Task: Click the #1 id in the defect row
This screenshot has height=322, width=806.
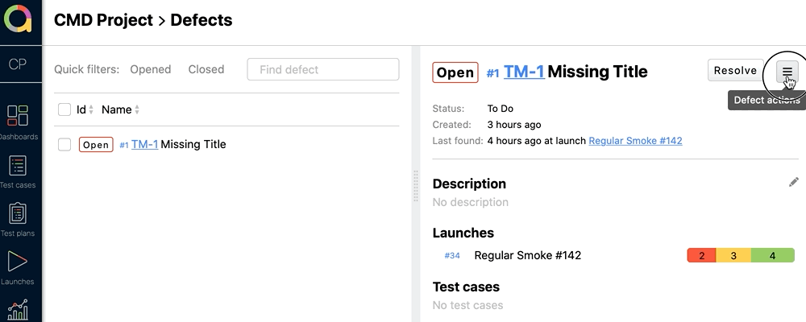Action: tap(124, 146)
